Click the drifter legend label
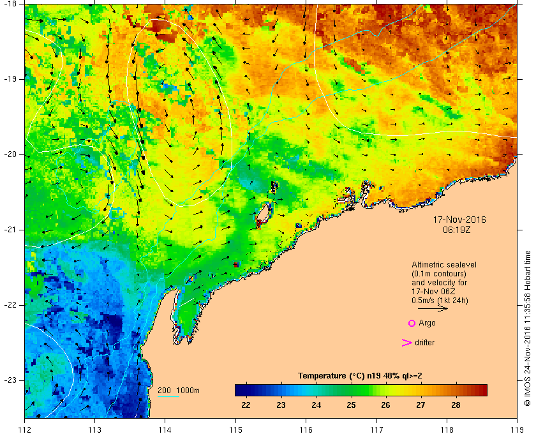 pos(424,343)
